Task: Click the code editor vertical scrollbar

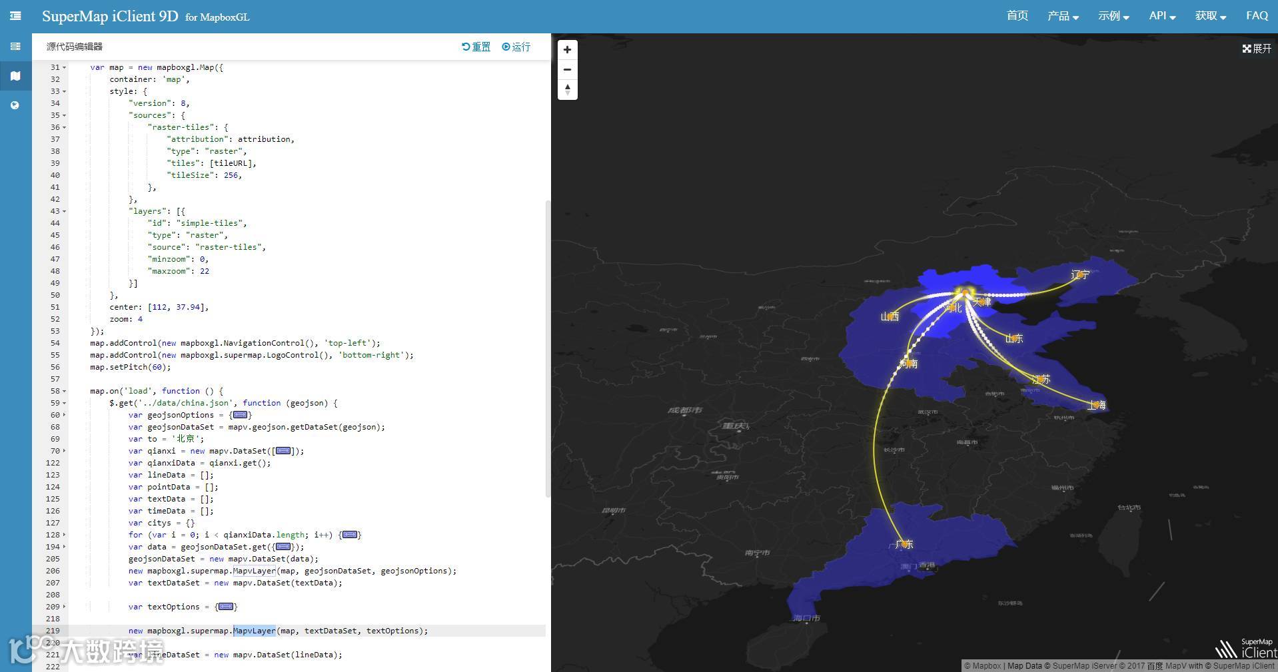Action: pos(548,348)
